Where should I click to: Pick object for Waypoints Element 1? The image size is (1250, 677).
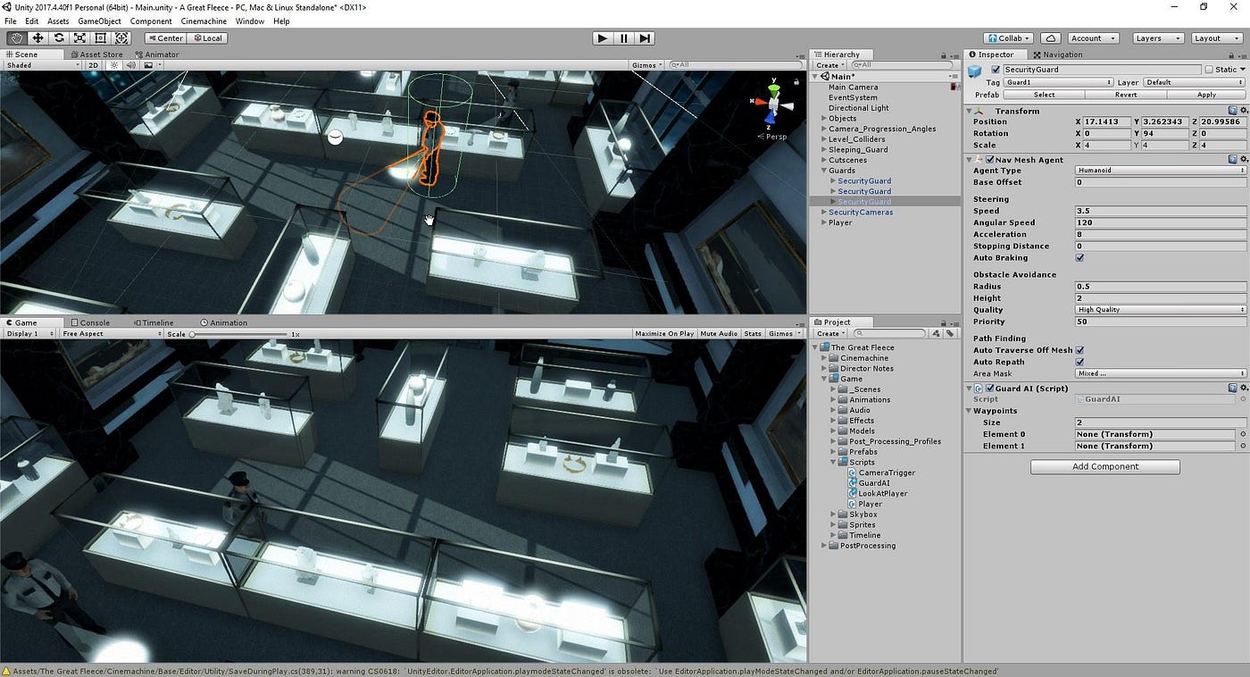point(1243,446)
